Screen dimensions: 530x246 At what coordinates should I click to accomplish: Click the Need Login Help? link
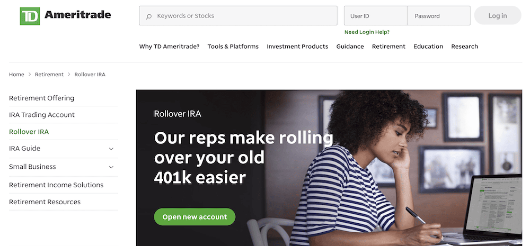click(x=367, y=32)
